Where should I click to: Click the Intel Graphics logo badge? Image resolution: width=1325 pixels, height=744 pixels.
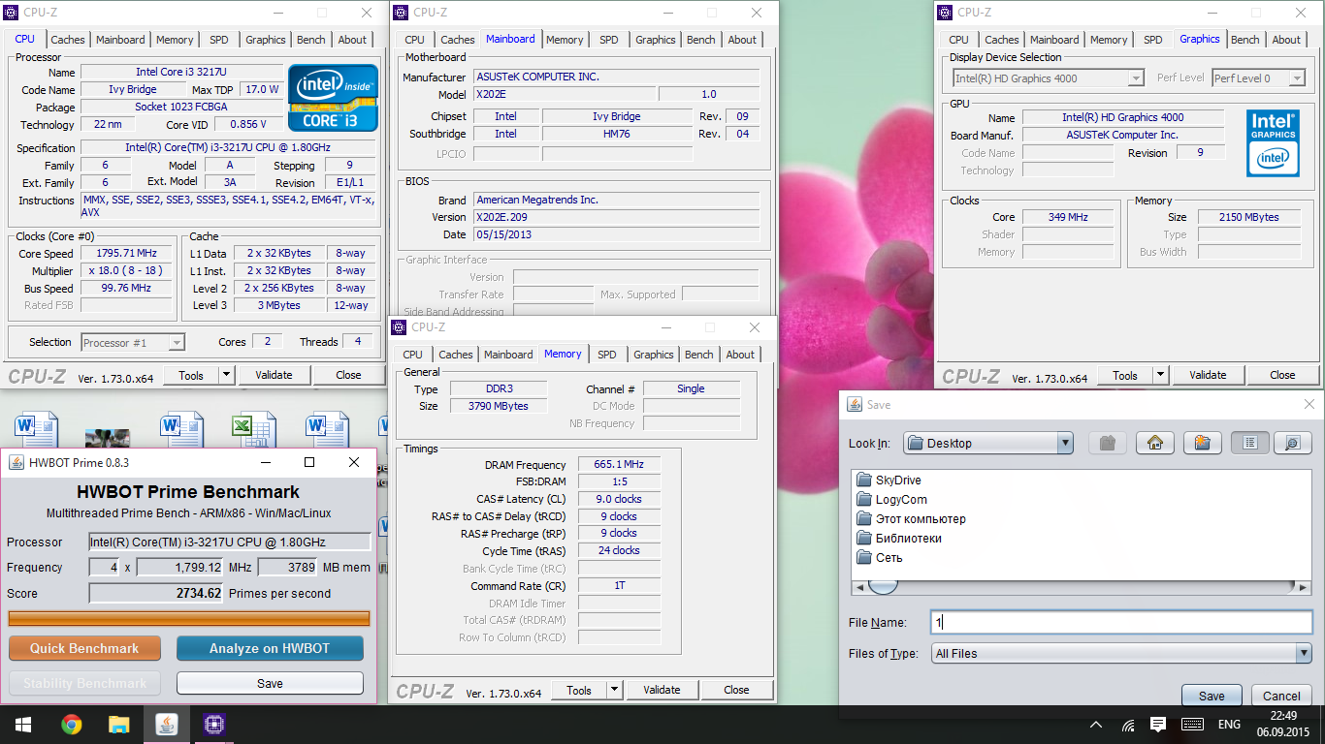pos(1272,143)
